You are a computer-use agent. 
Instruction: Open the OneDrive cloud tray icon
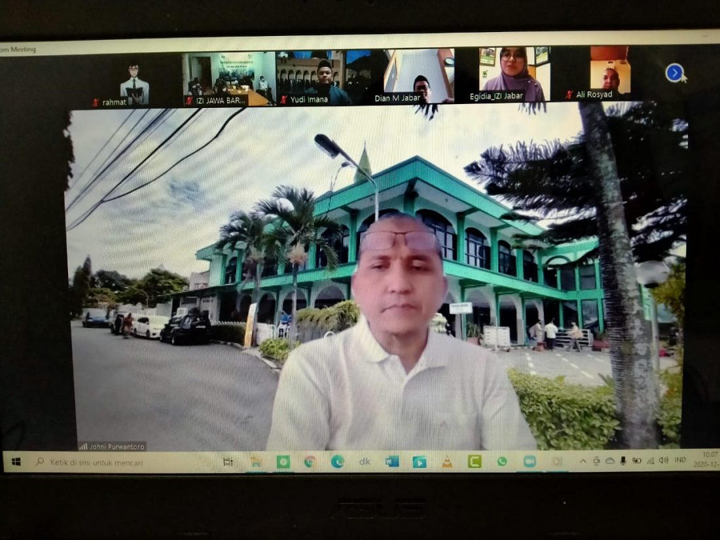coord(610,461)
